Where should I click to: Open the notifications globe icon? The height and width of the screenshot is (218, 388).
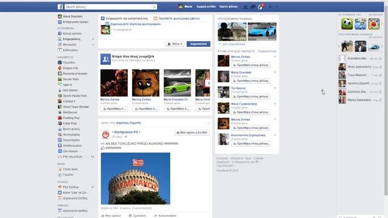point(260,7)
